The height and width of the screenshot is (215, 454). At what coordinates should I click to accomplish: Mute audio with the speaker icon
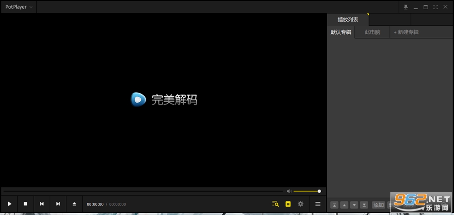tap(289, 191)
